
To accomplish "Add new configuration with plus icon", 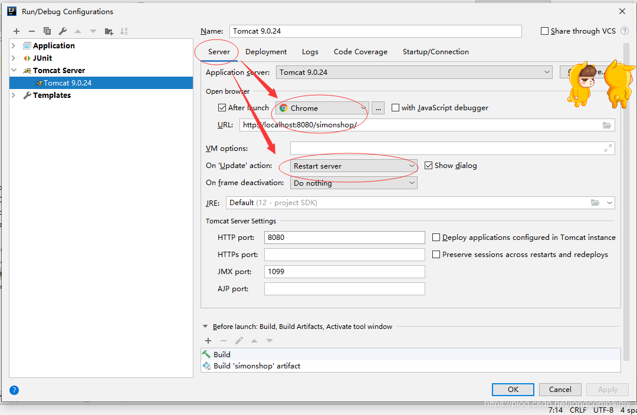I will pyautogui.click(x=17, y=31).
